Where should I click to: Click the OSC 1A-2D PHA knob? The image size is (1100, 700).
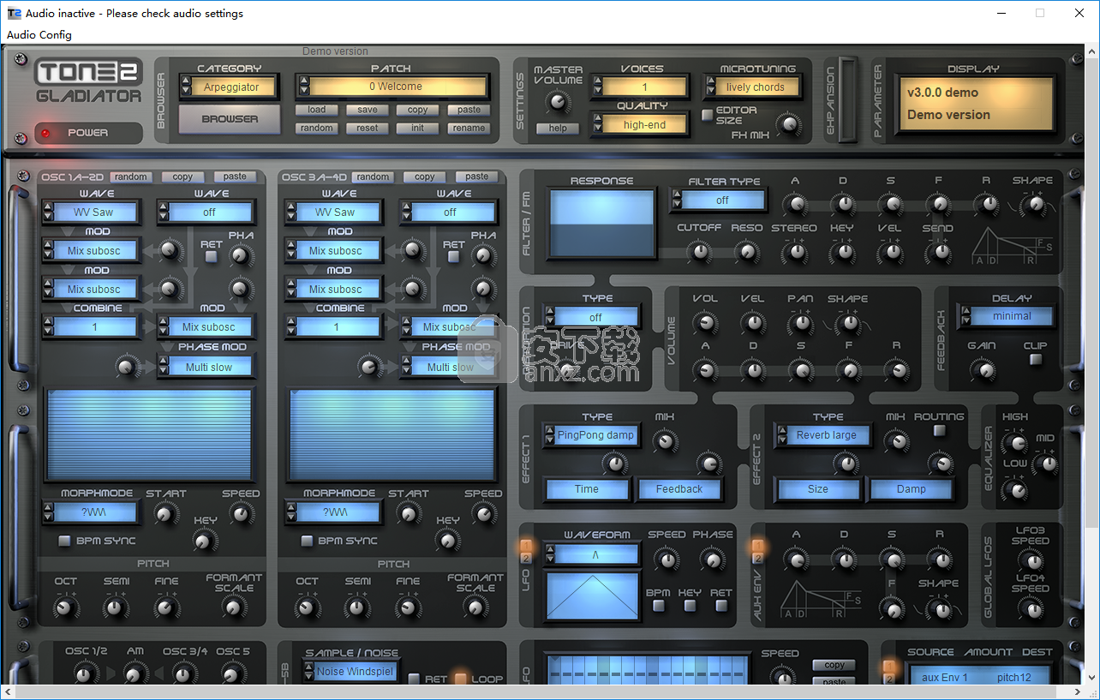tap(241, 254)
